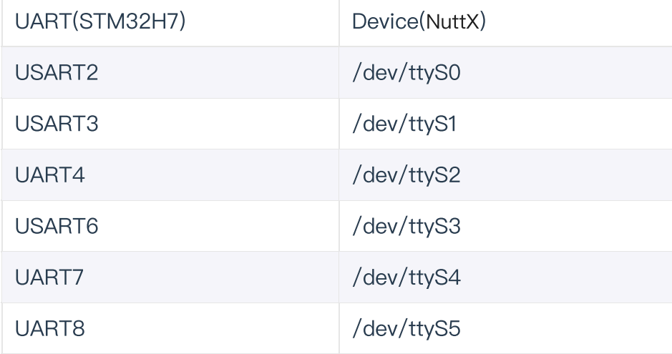Image resolution: width=672 pixels, height=354 pixels.
Task: Click the divider between the two header columns
Action: (x=339, y=23)
